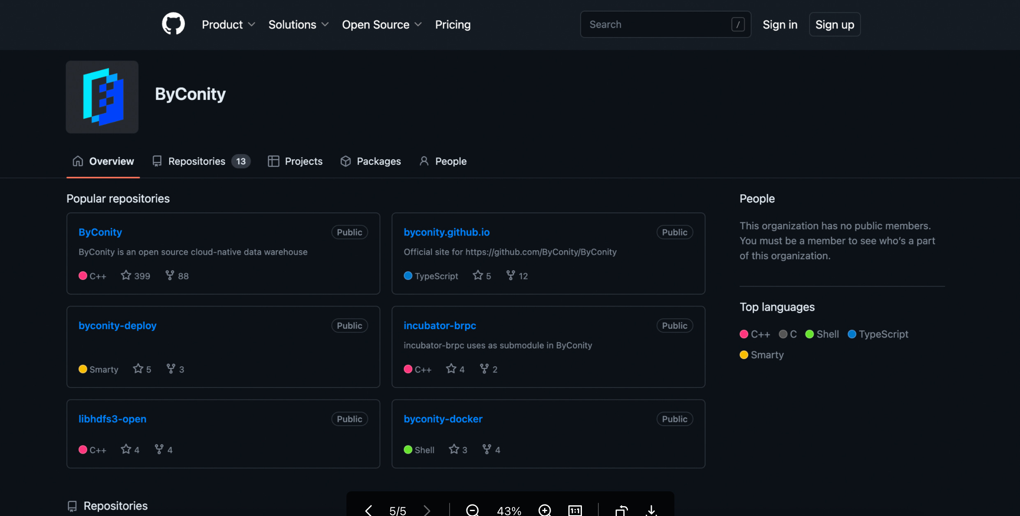
Task: Open the Open Source dropdown
Action: pos(382,25)
